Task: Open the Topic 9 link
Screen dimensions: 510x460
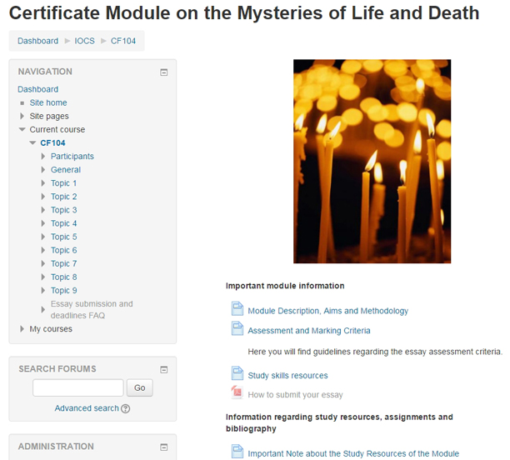Action: (x=63, y=291)
